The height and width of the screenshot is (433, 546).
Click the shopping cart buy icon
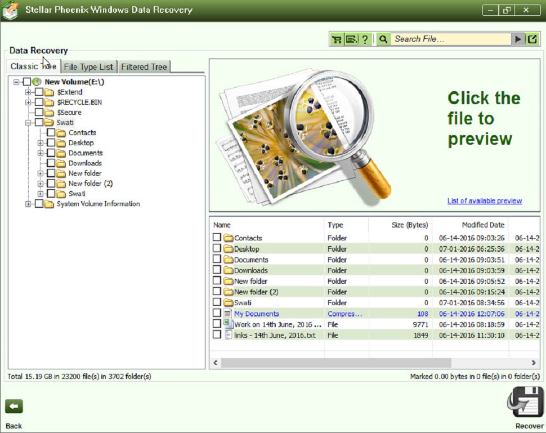click(337, 39)
